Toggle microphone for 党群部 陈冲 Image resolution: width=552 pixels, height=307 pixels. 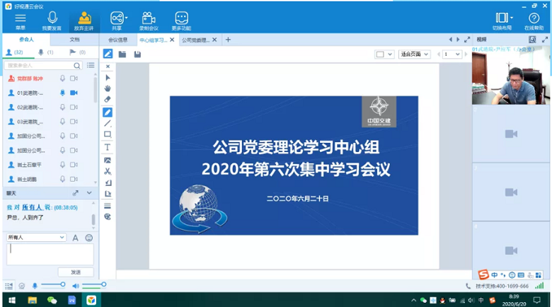(62, 79)
